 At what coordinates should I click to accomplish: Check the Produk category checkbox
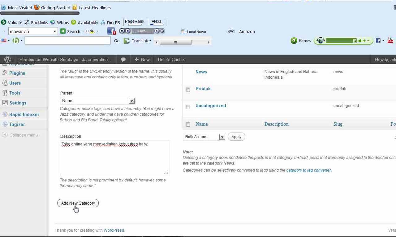pyautogui.click(x=188, y=90)
